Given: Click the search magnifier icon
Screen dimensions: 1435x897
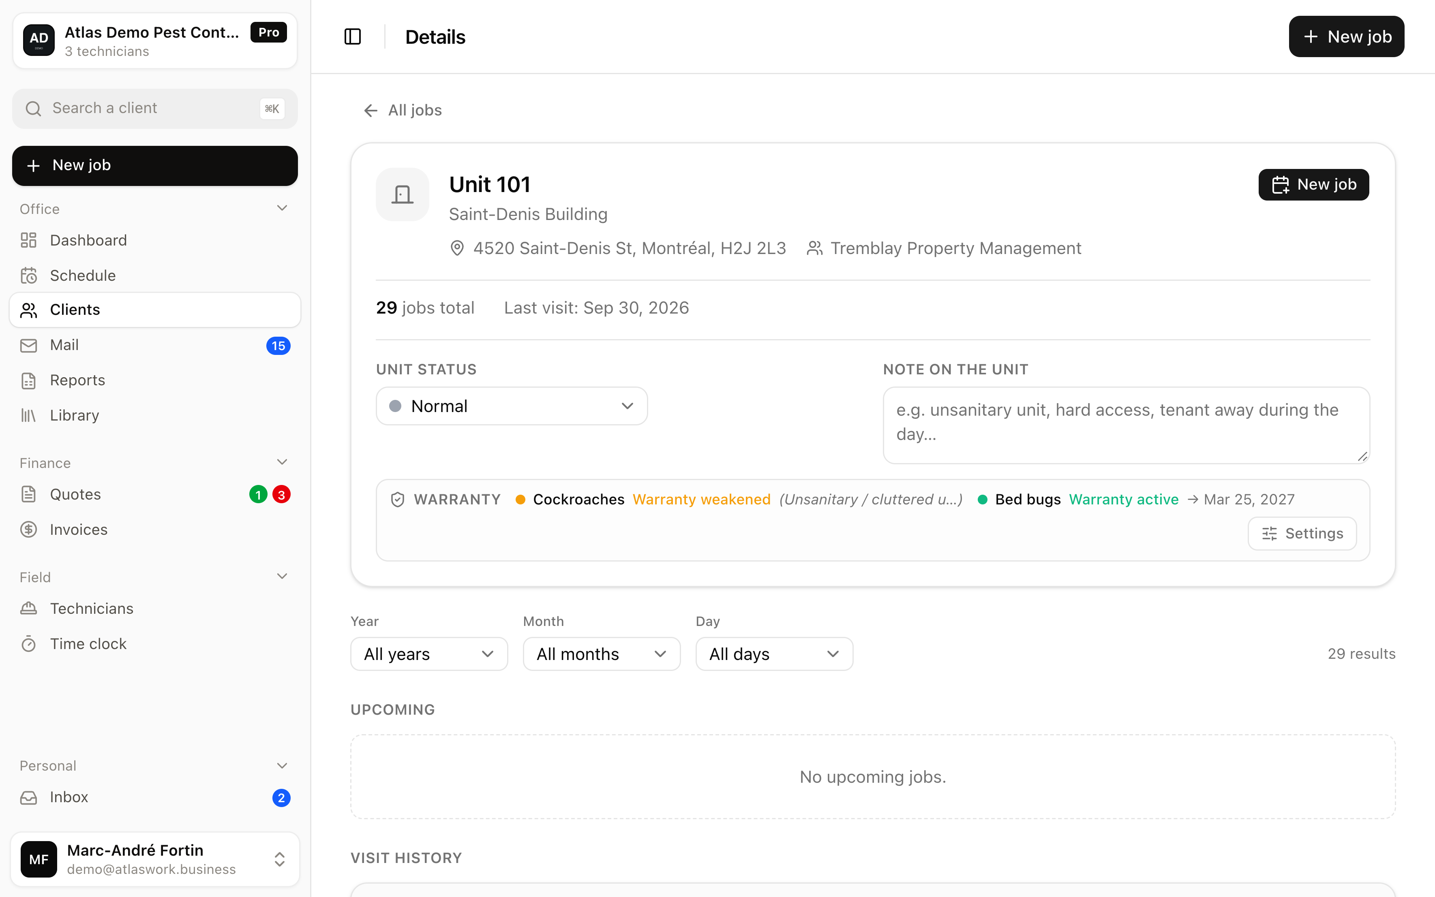Looking at the screenshot, I should point(33,109).
